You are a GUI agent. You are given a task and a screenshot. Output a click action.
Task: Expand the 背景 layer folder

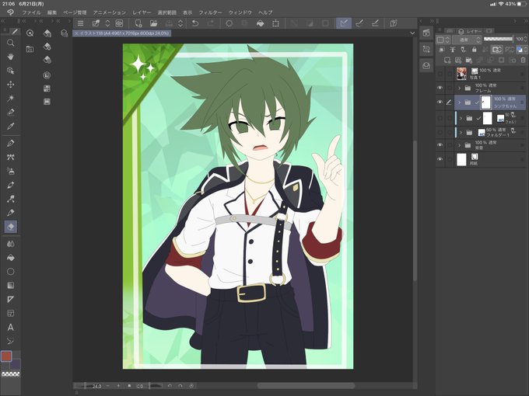point(459,145)
